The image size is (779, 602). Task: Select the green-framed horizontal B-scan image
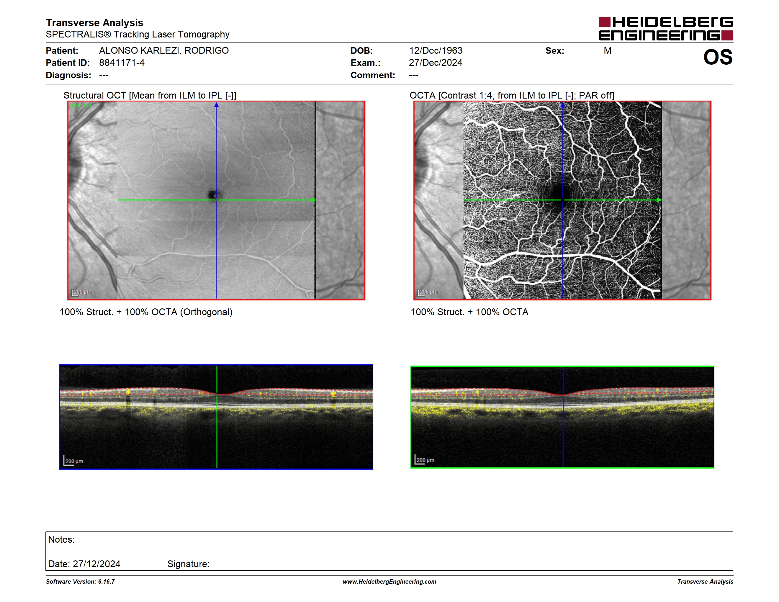[x=562, y=417]
